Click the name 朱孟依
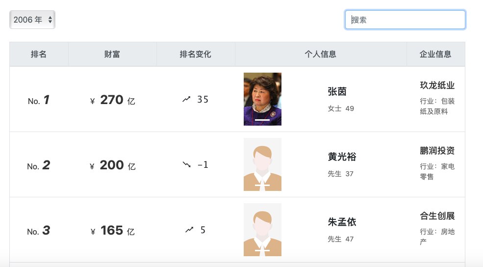 [342, 222]
